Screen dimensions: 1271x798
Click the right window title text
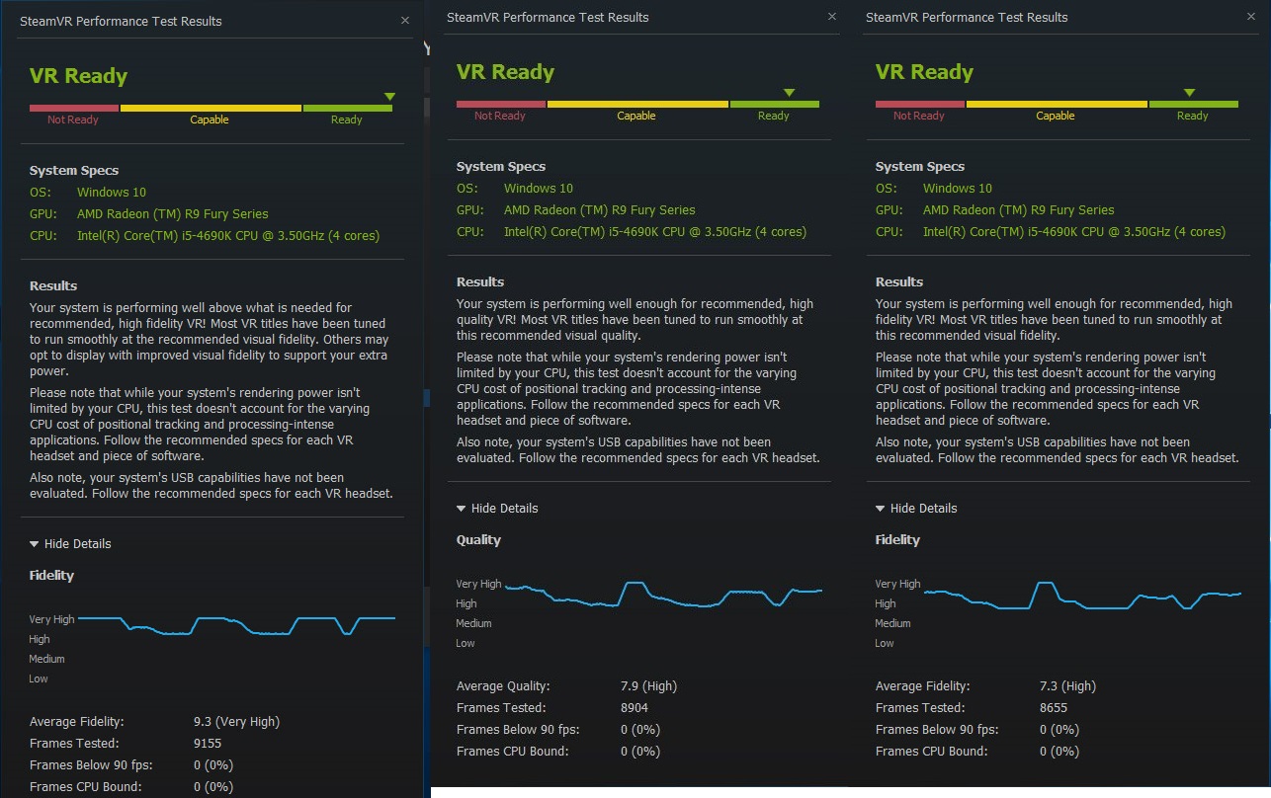click(967, 17)
